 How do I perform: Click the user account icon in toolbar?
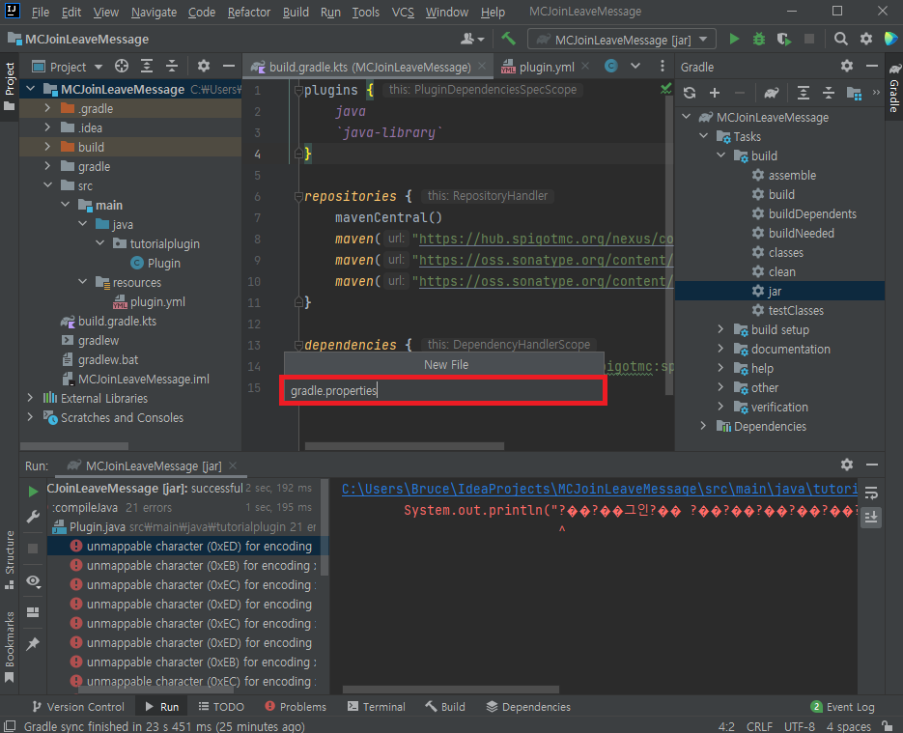[x=472, y=39]
